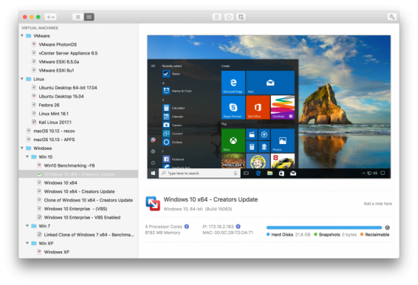Open Get Office tile
This screenshot has height=285, width=418.
pyautogui.click(x=258, y=107)
